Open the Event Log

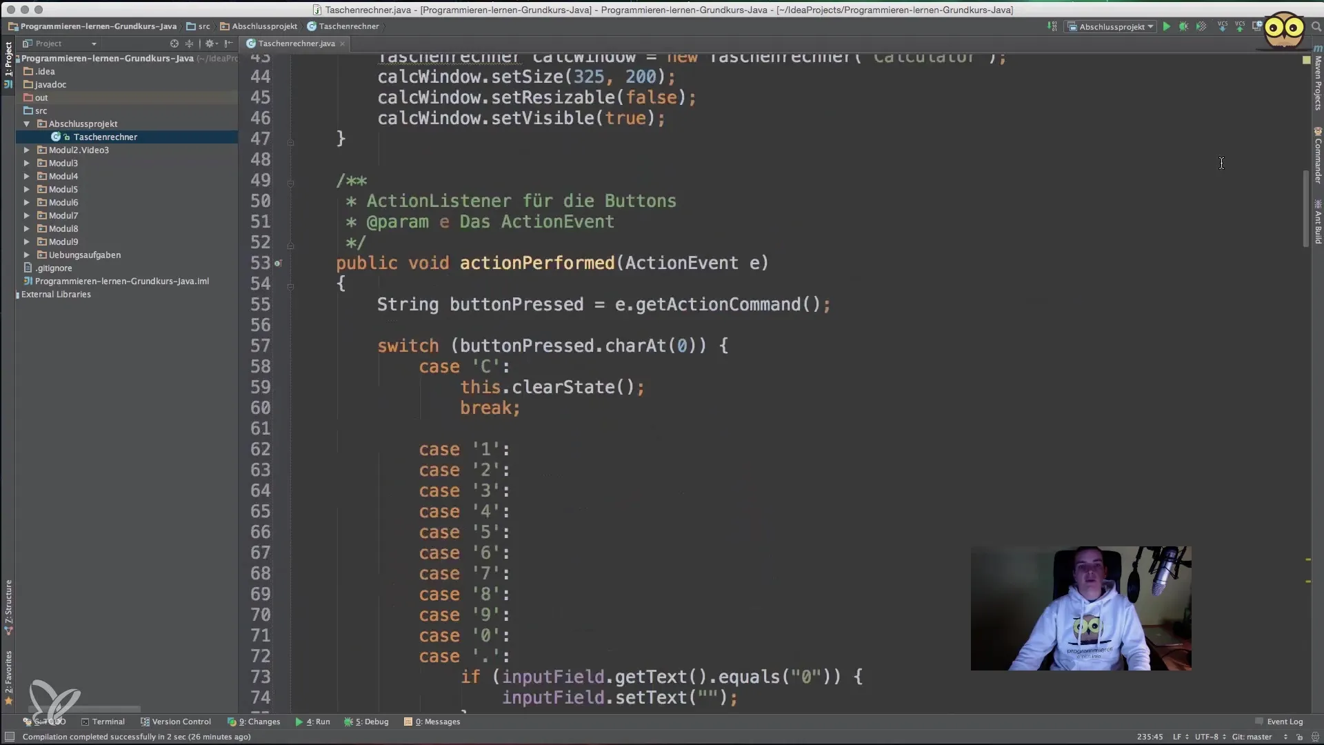1278,722
